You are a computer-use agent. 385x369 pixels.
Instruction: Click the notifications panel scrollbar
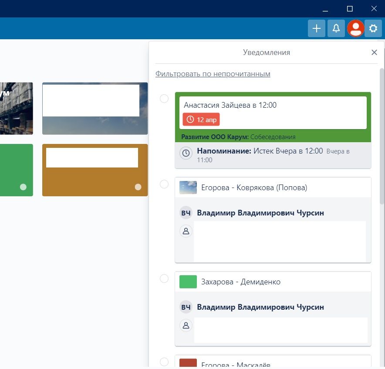pyautogui.click(x=382, y=136)
